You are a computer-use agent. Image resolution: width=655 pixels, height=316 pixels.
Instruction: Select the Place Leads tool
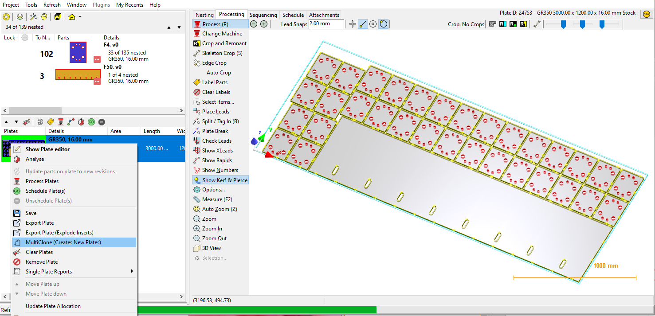pos(215,111)
